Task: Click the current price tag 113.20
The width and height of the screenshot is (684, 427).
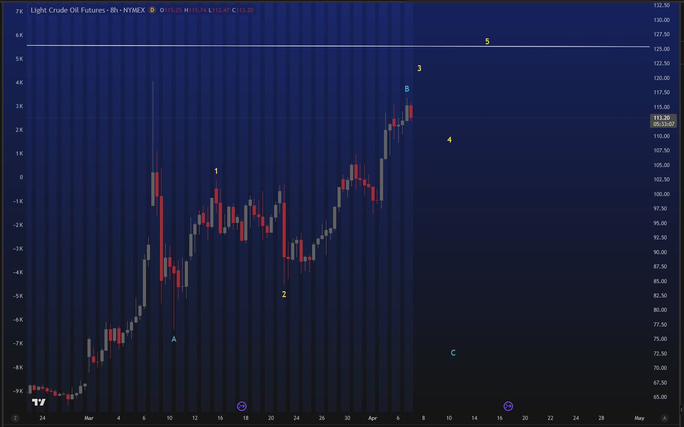Action: tap(662, 117)
